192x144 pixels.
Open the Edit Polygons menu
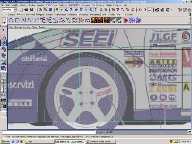pyautogui.click(x=98, y=5)
